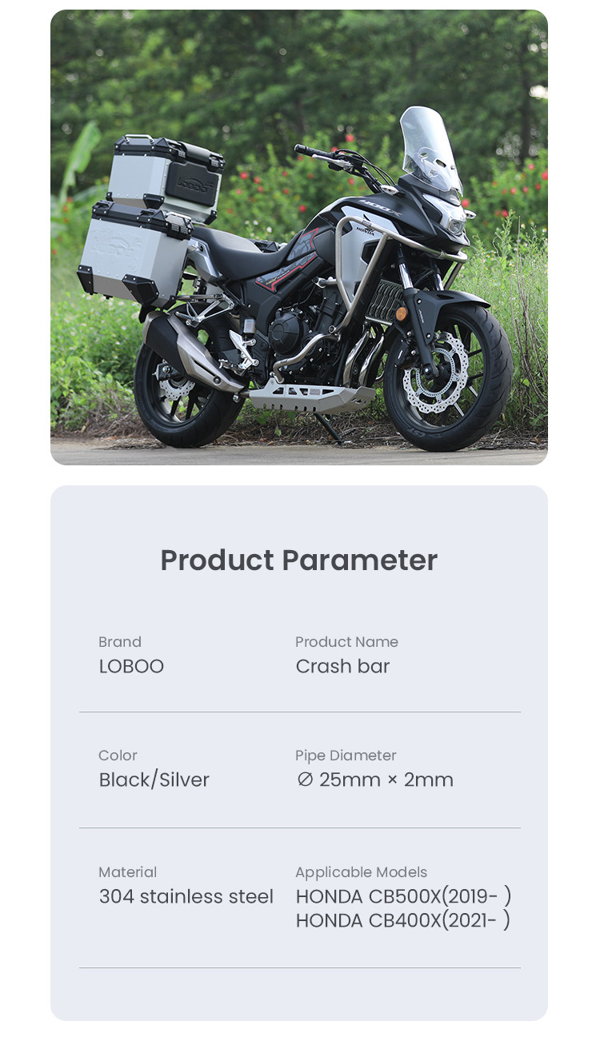Select the Black/Silver color value

pos(154,780)
